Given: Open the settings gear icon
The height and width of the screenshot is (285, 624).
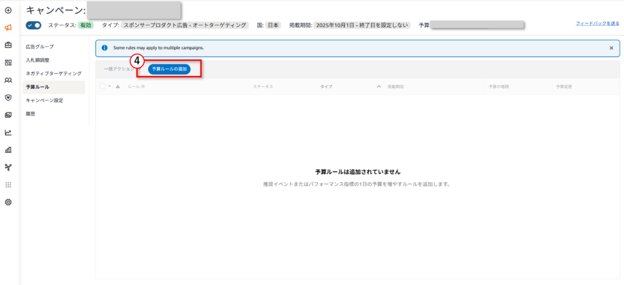Looking at the screenshot, I should 8,202.
